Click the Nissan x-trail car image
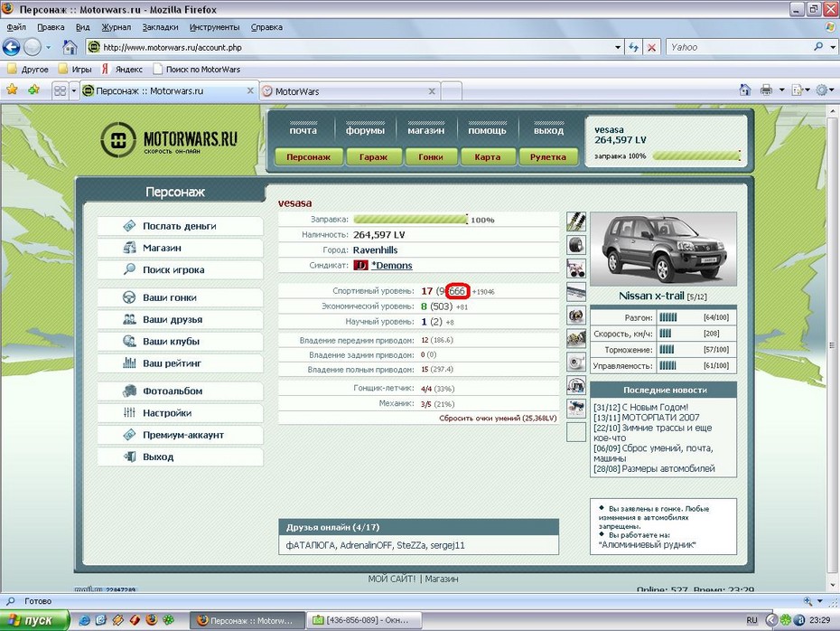This screenshot has width=840, height=631. [x=663, y=250]
